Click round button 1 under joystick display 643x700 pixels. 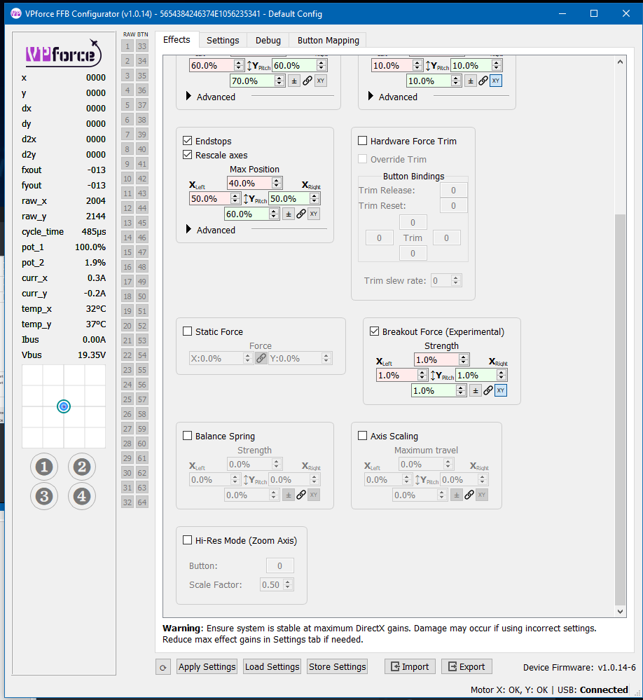[x=43, y=467]
